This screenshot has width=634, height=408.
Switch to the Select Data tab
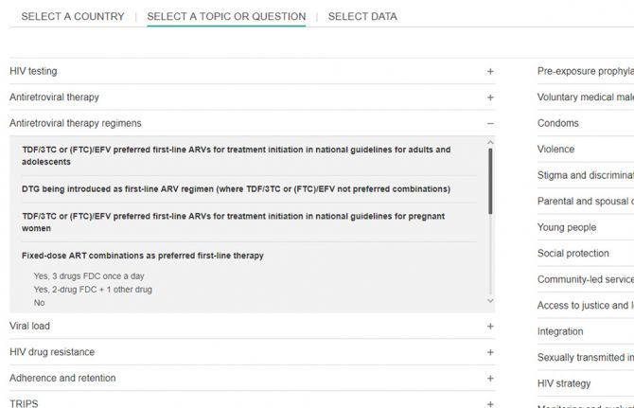(362, 16)
